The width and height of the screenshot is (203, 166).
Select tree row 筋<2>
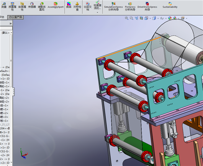[x=4, y=113]
